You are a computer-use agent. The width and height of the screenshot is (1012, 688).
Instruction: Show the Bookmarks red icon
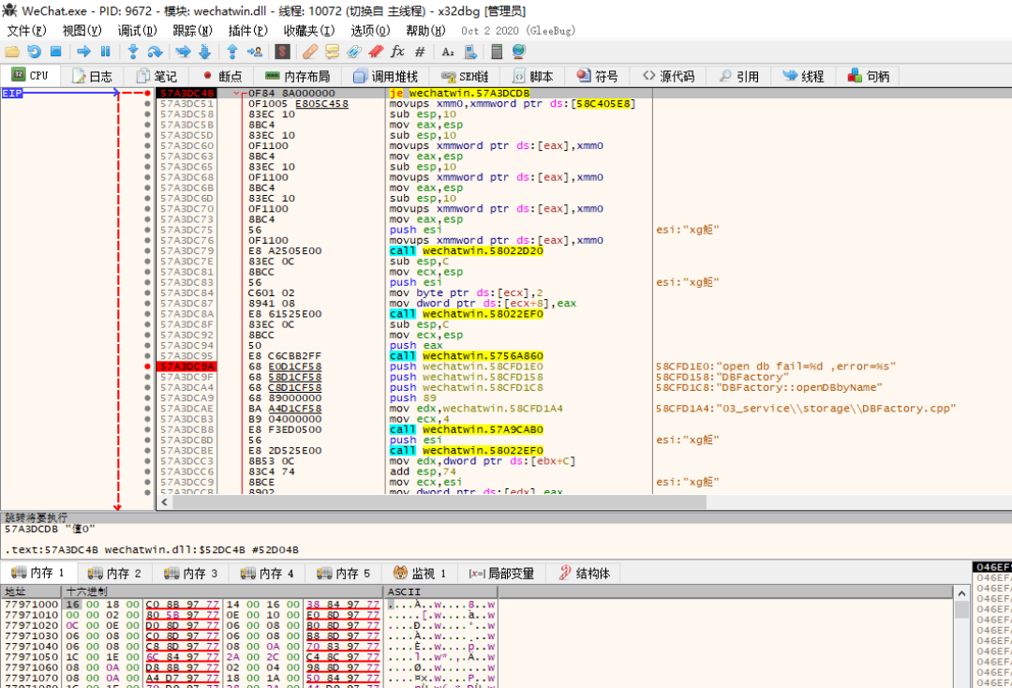pyautogui.click(x=376, y=52)
